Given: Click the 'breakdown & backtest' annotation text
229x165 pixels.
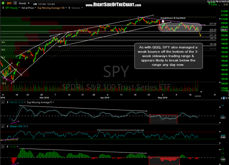Looking at the screenshot, I should click(x=173, y=18).
